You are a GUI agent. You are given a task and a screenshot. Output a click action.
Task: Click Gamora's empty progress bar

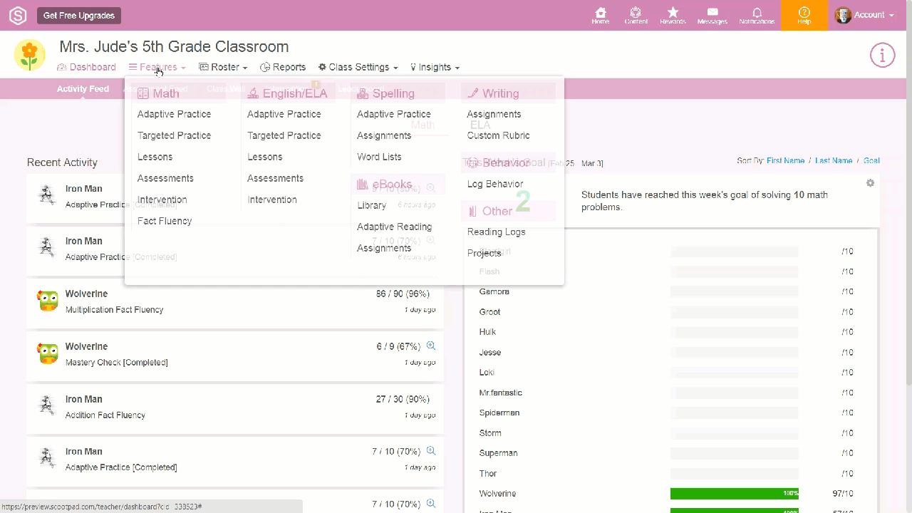[x=735, y=291]
